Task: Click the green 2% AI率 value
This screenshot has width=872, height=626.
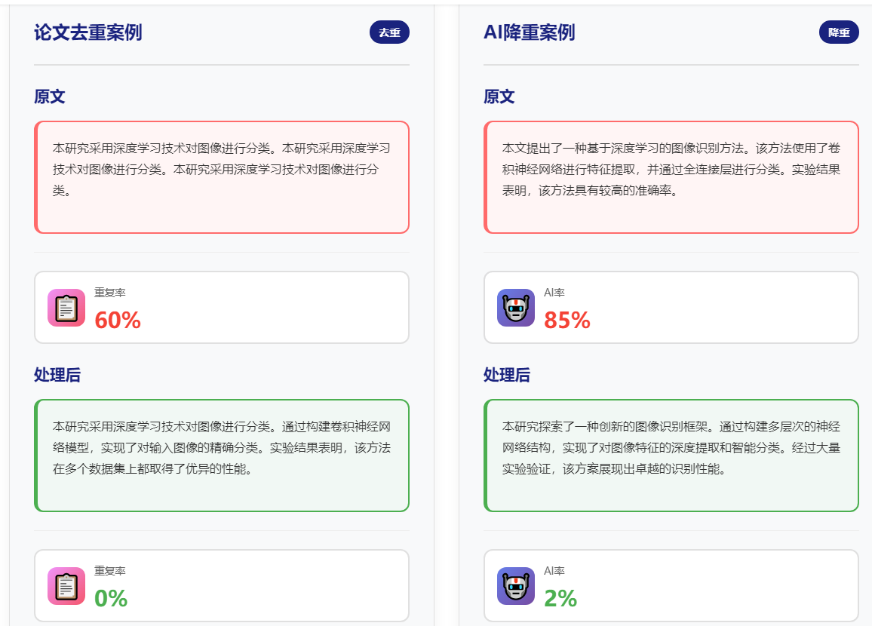Action: [560, 599]
